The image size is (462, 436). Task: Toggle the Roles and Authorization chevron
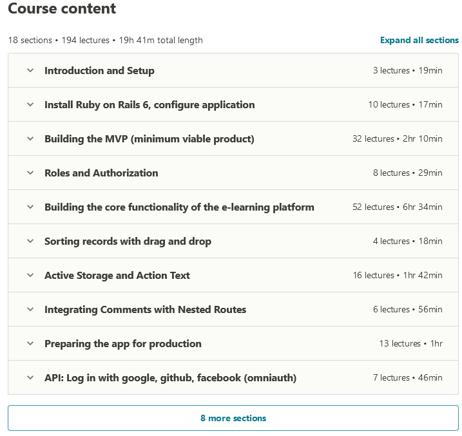pyautogui.click(x=30, y=173)
